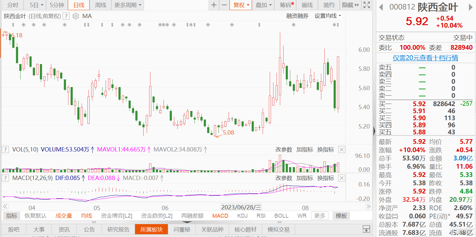Zoom out the chart with minus button
The image size is (476, 237).
click(x=224, y=5)
